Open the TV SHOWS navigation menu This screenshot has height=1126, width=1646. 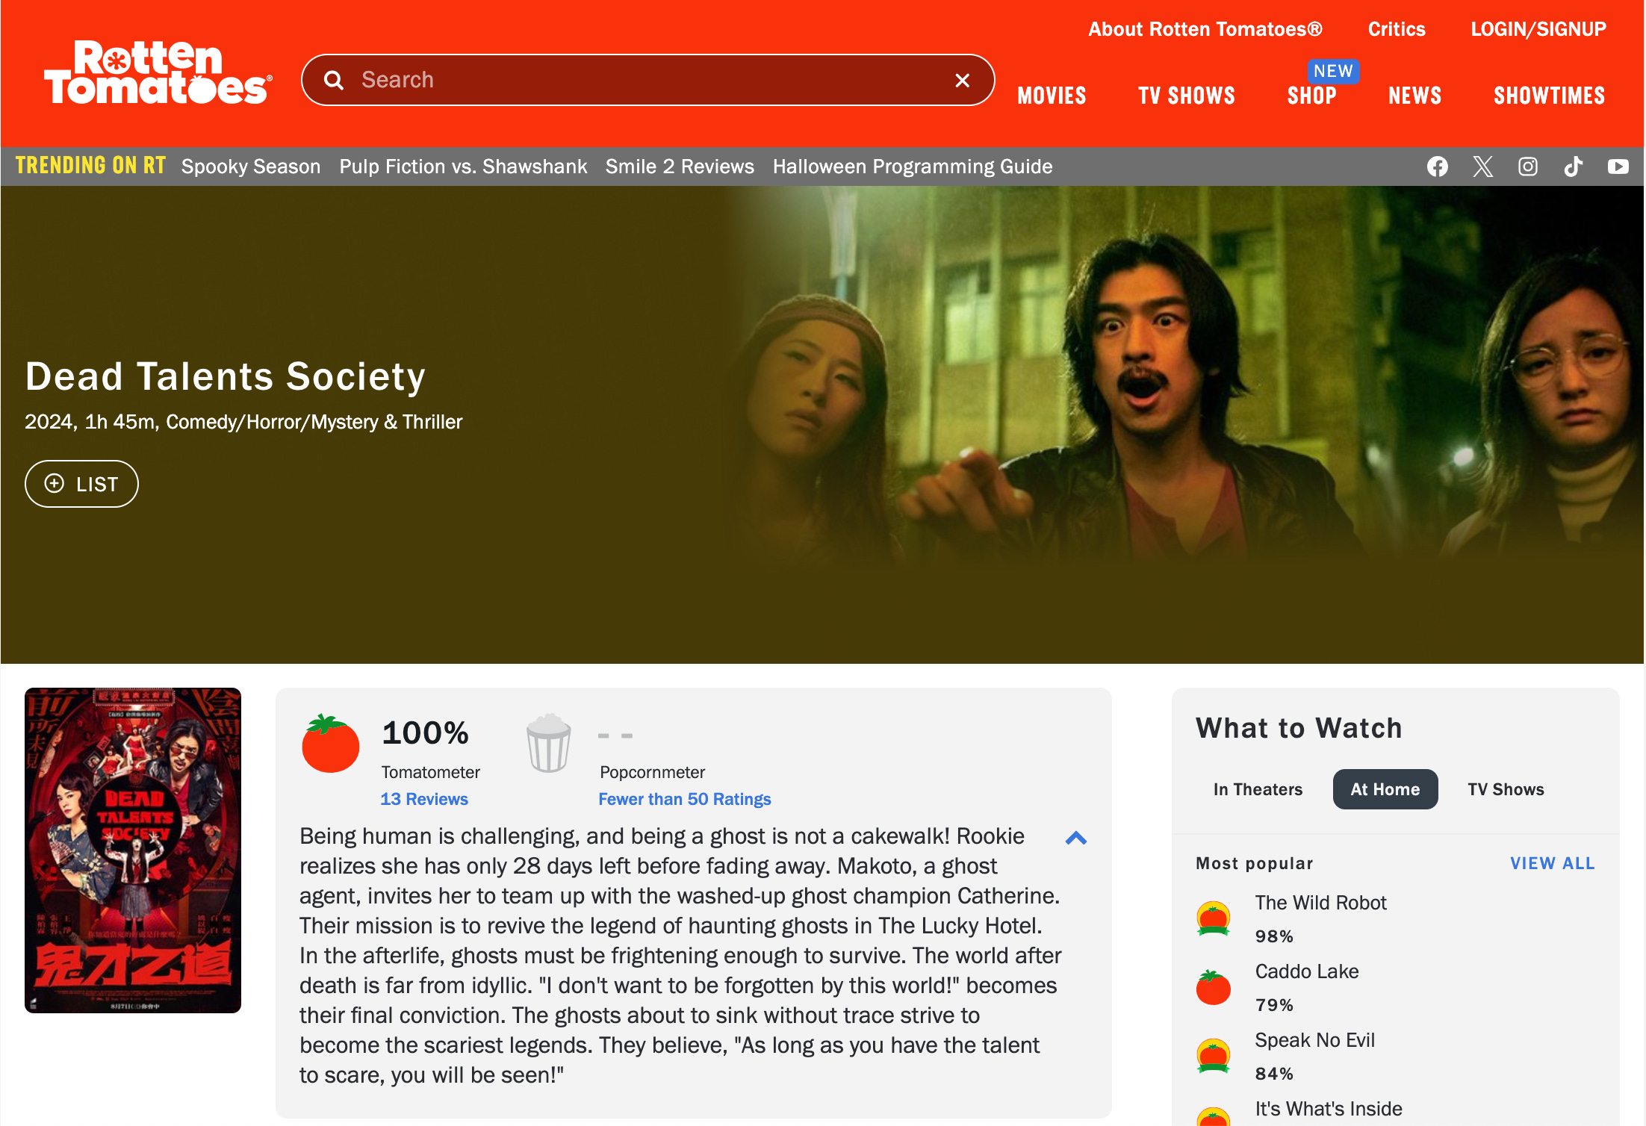[1187, 96]
